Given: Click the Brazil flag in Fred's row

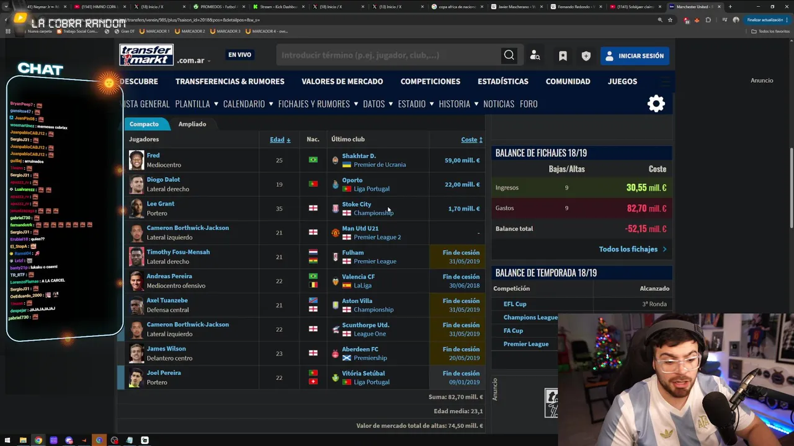Looking at the screenshot, I should (x=313, y=160).
